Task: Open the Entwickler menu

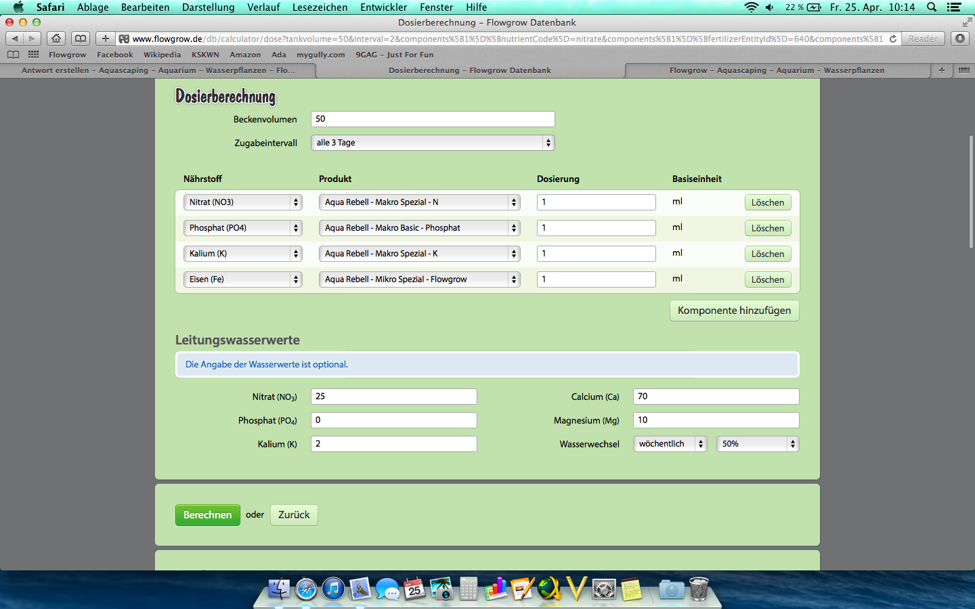Action: 383,7
